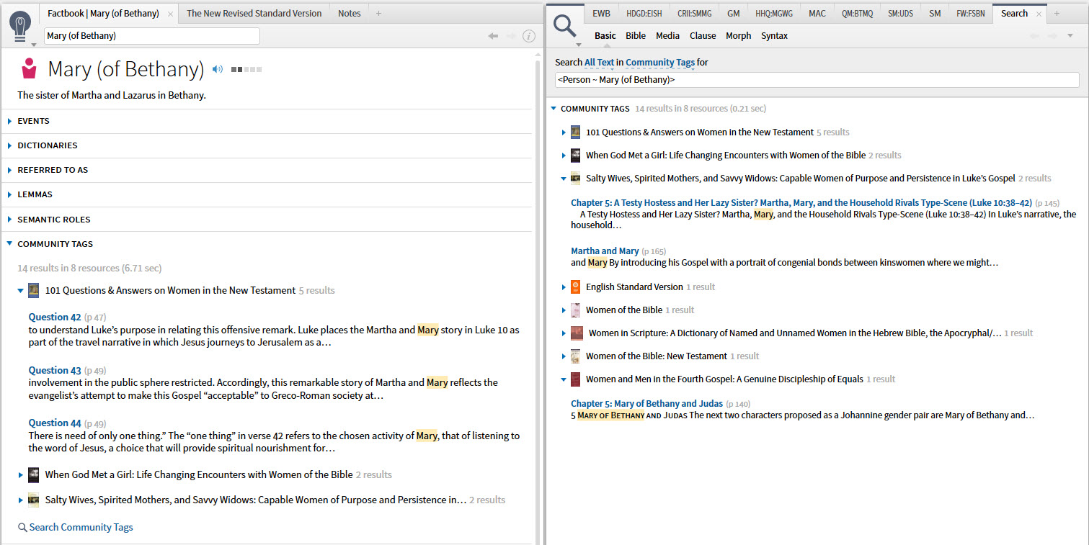Click When God Met a Girl cover in Factbook
Screen dimensions: 1089x545
33,475
